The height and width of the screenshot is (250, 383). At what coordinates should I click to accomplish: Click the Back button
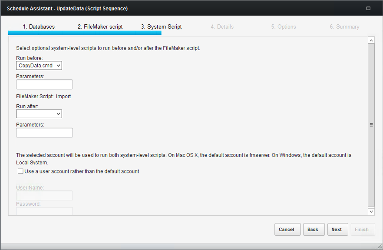[x=314, y=230]
